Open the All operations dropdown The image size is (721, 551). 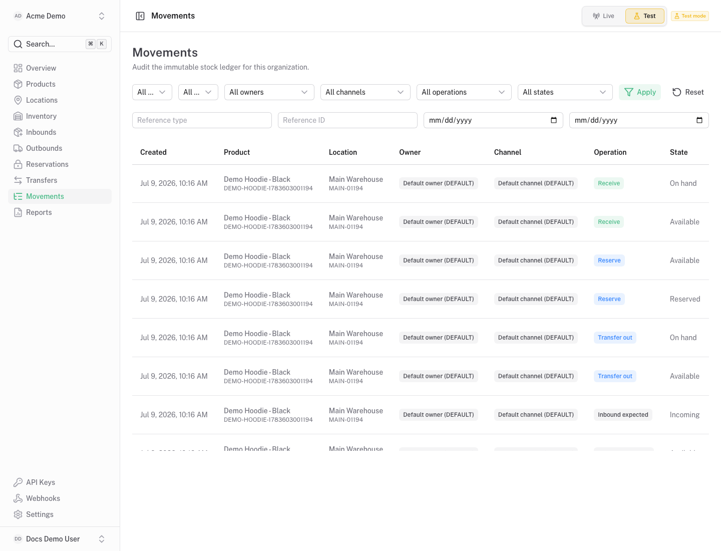[464, 92]
